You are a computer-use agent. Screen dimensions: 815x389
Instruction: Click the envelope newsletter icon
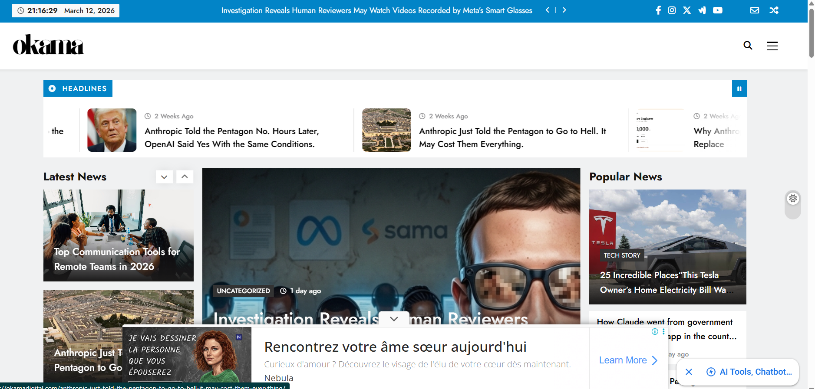[x=755, y=10]
